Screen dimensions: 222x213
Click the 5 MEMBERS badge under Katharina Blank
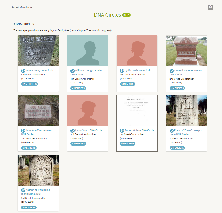pyautogui.click(x=29, y=207)
